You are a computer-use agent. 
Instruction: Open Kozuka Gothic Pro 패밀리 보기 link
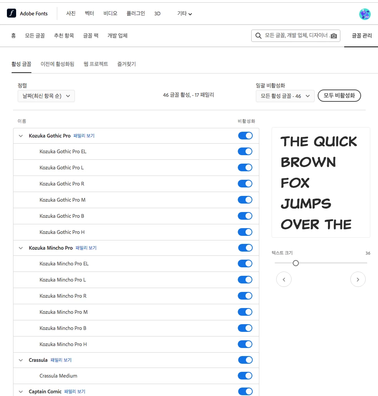click(84, 136)
